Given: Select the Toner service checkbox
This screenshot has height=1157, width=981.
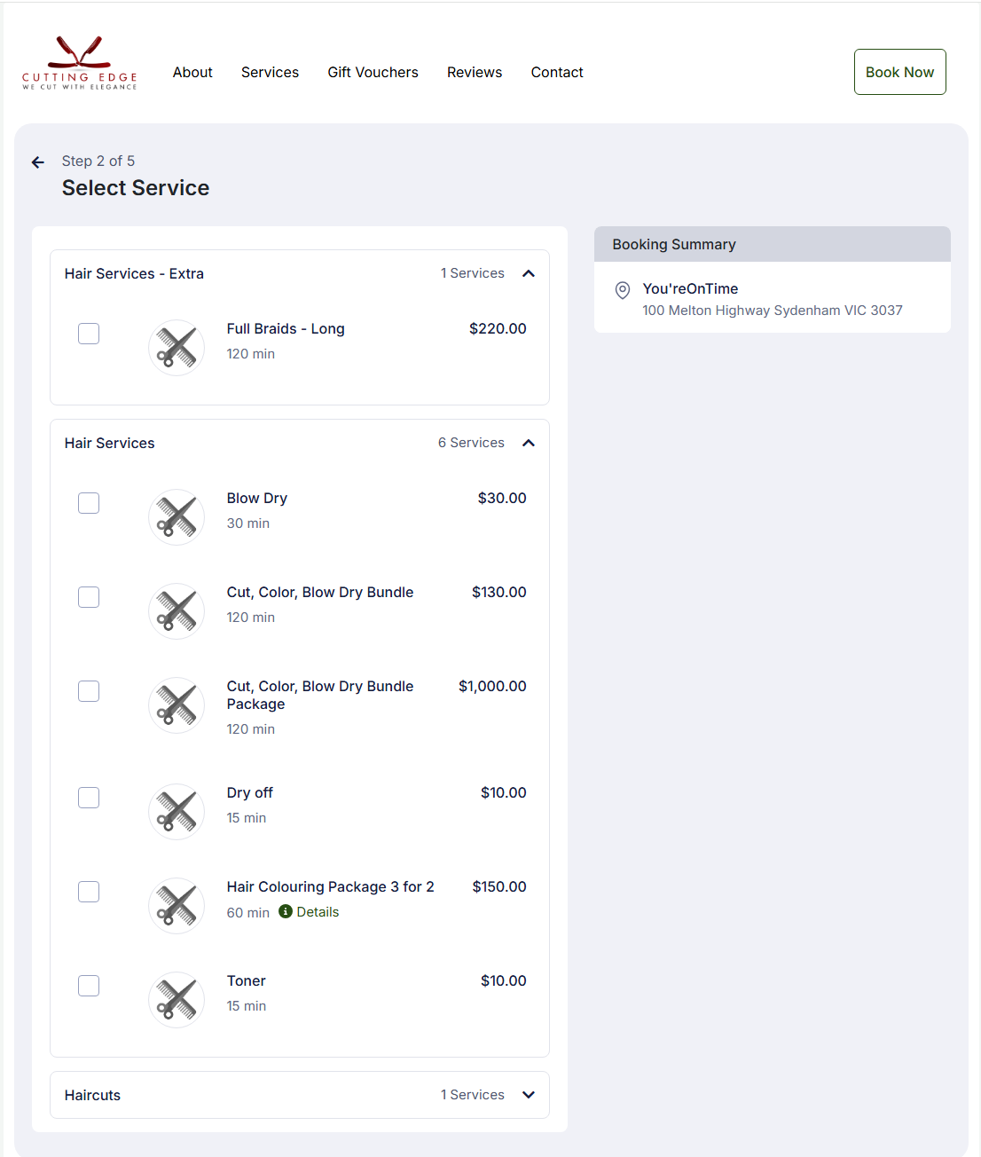Looking at the screenshot, I should [88, 985].
